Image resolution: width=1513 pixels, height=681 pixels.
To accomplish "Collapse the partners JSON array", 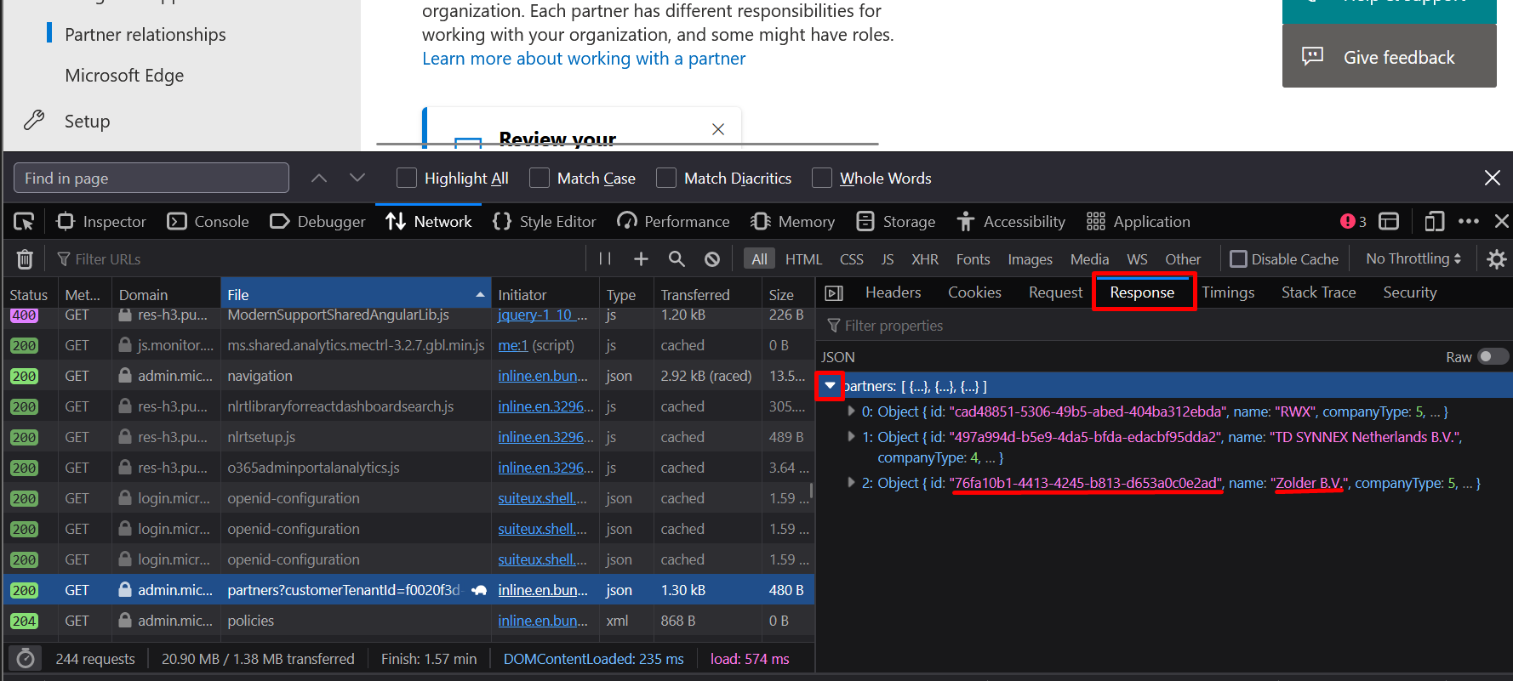I will tap(830, 386).
